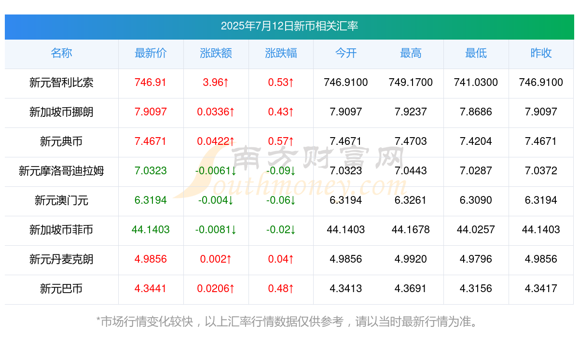Click change percent -0.06↓
Viewport: 579px width, 337px height.
pos(281,200)
